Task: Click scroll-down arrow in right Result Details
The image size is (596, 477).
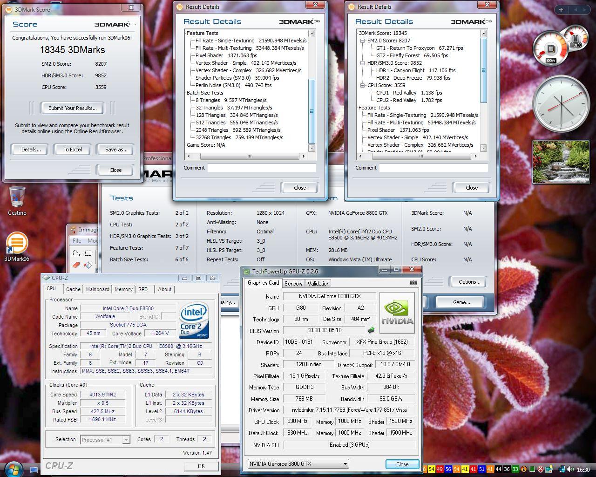Action: [484, 149]
